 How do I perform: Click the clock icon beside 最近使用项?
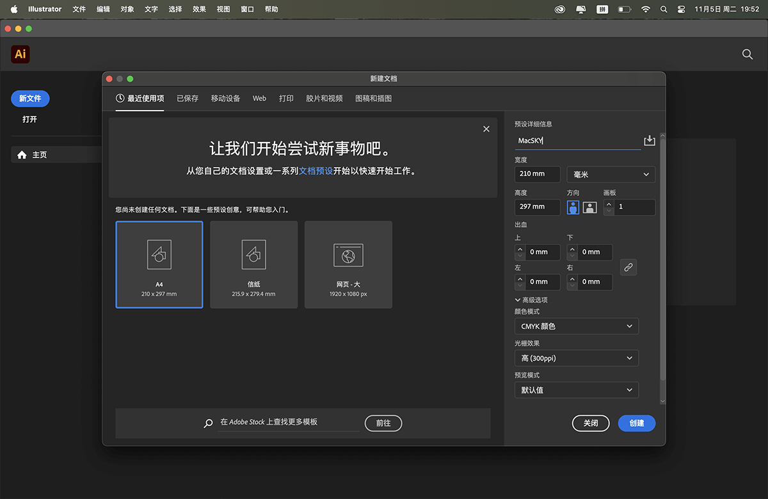120,98
